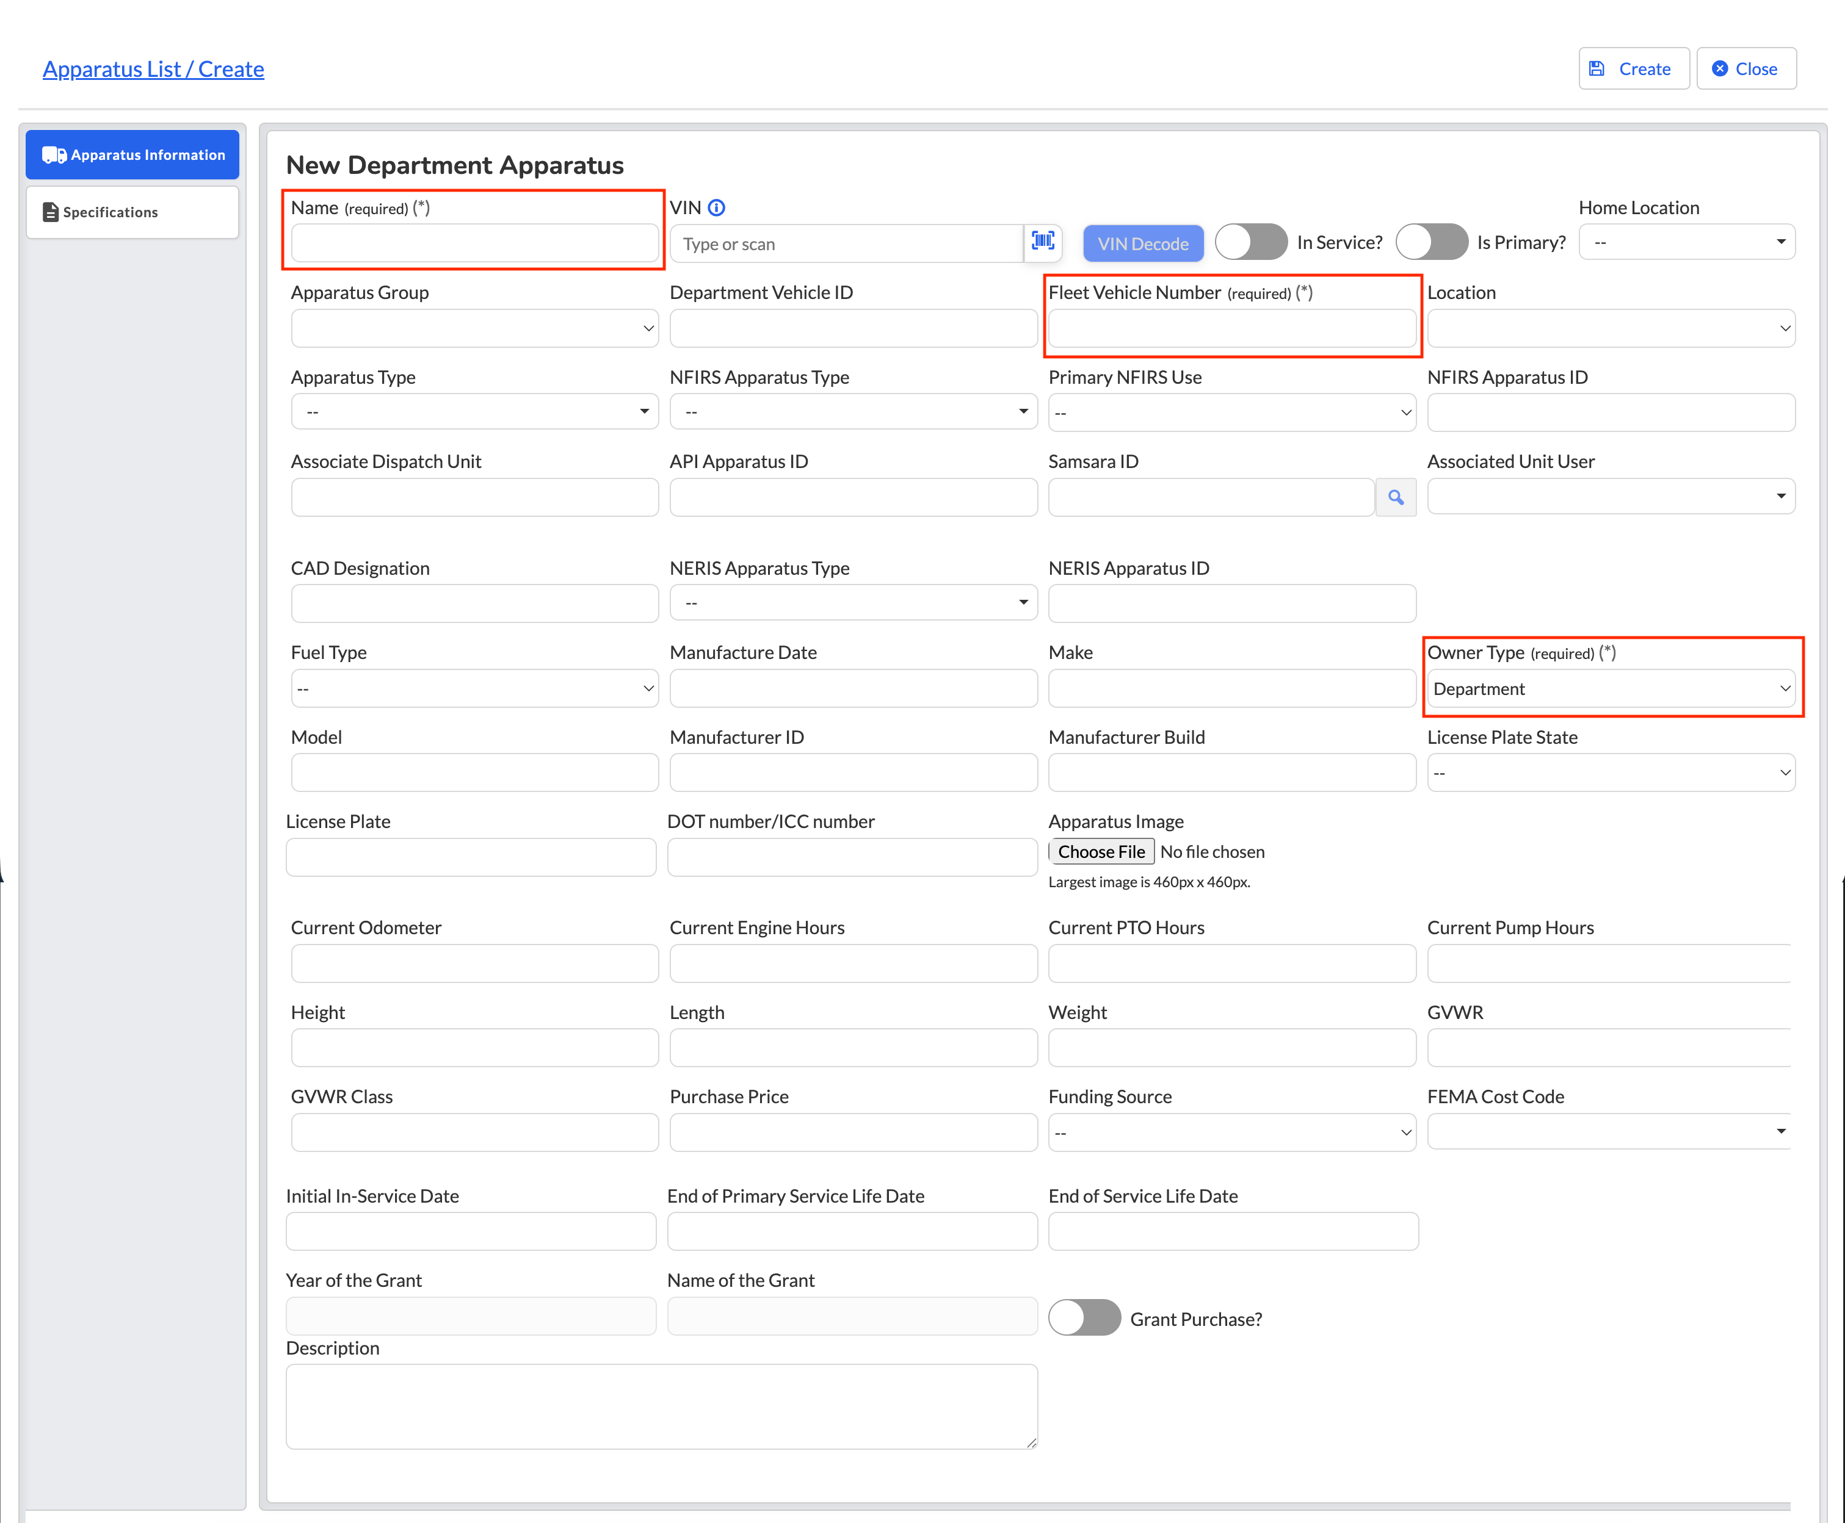
Task: Click the CAD Designation field
Action: point(474,603)
